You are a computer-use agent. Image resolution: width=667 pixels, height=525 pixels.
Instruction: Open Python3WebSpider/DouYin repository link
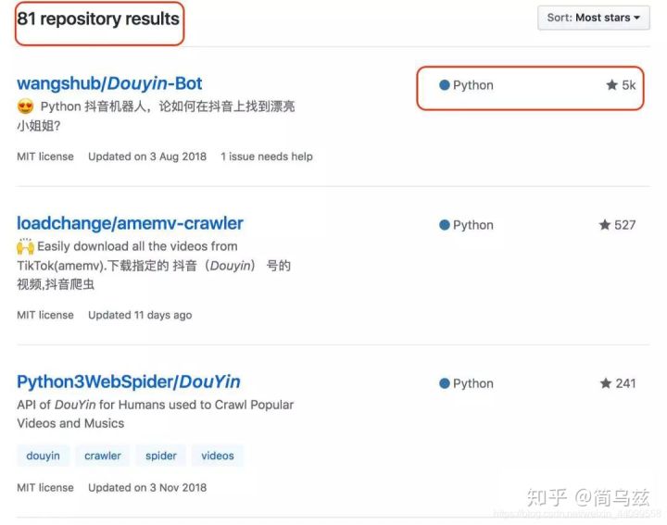coord(129,382)
